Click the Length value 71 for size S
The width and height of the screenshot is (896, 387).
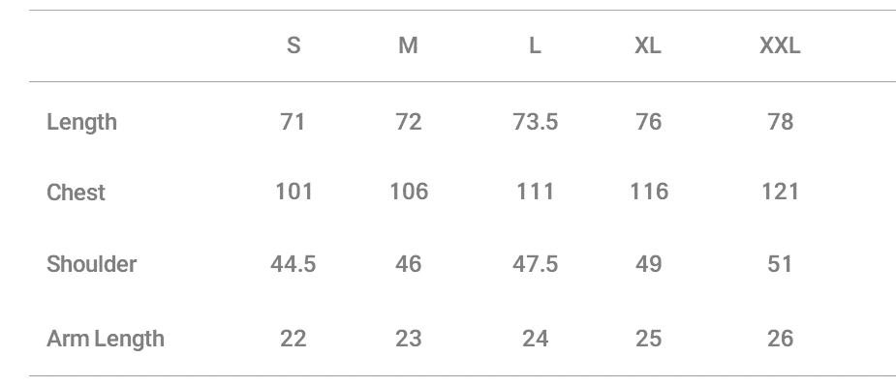tap(293, 122)
